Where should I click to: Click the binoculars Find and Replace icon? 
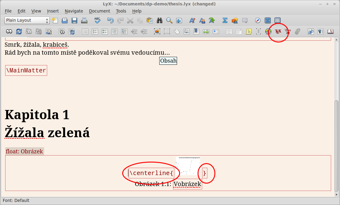pyautogui.click(x=160, y=20)
